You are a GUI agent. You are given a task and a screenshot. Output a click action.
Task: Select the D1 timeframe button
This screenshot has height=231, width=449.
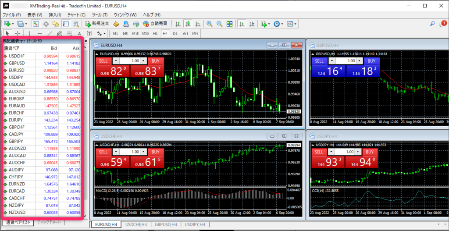tap(175, 33)
